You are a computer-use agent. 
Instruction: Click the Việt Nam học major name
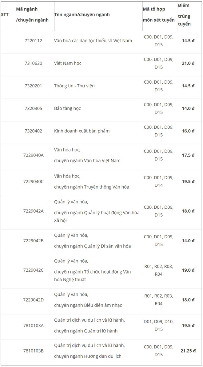(68, 63)
